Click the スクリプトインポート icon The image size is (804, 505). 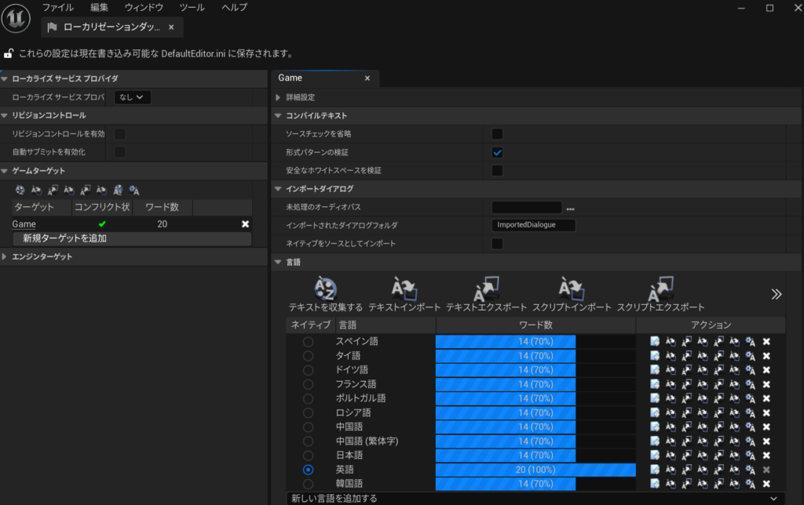click(572, 289)
